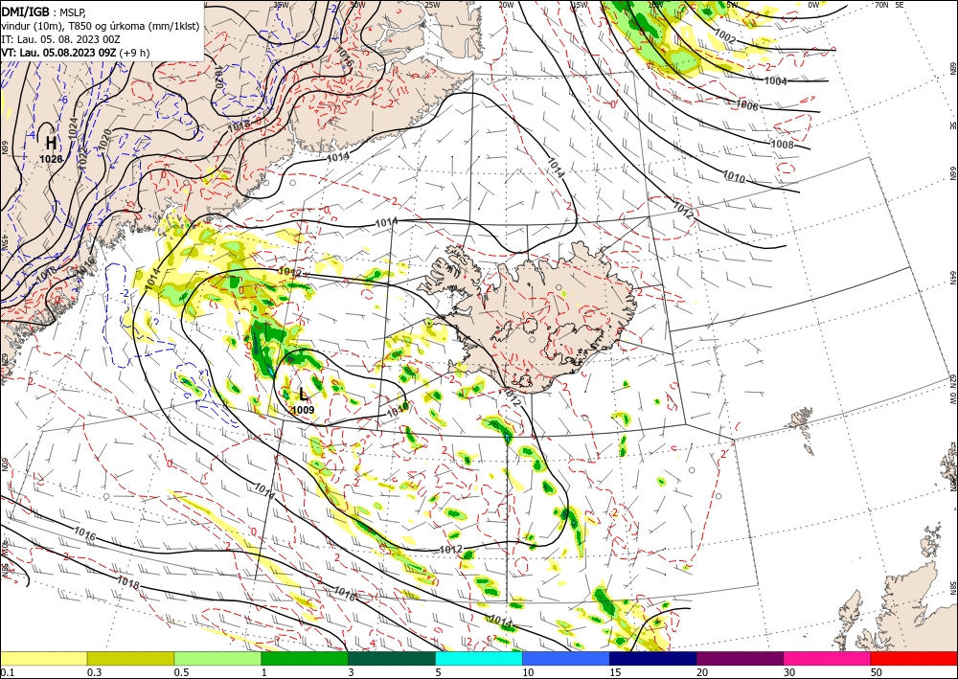Click the blue 10 mm legend swatch
The height and width of the screenshot is (679, 958).
[566, 658]
